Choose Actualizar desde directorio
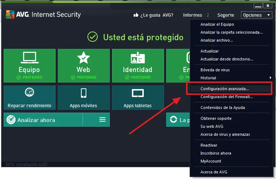 [227, 59]
